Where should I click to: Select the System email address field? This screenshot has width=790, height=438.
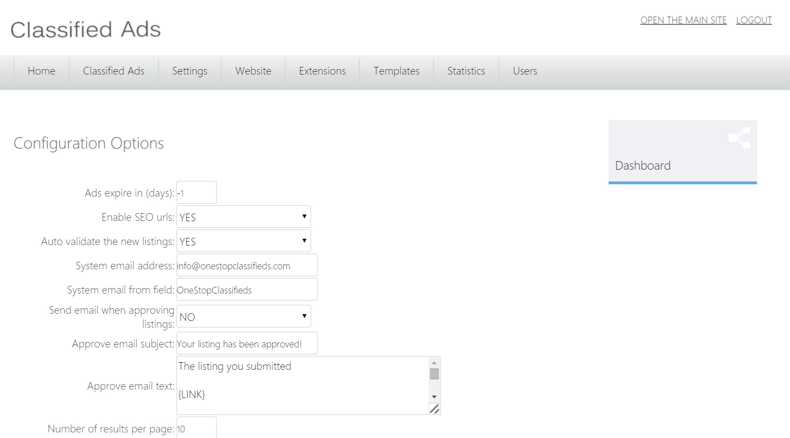[x=246, y=265]
